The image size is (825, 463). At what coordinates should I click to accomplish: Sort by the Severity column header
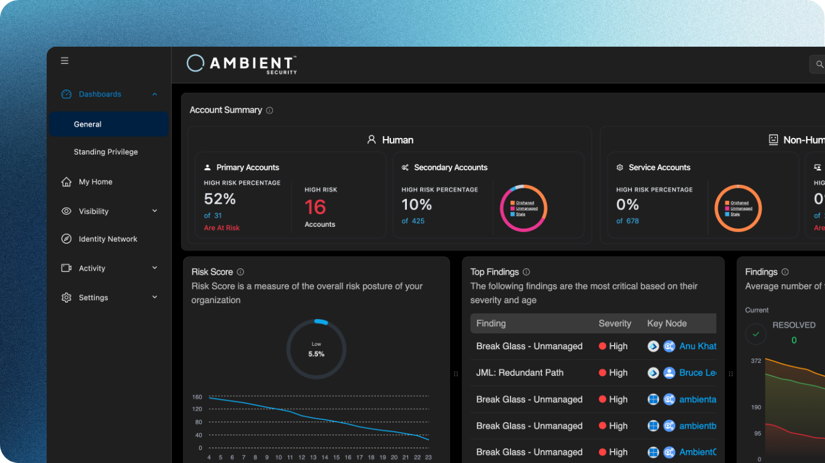tap(615, 324)
